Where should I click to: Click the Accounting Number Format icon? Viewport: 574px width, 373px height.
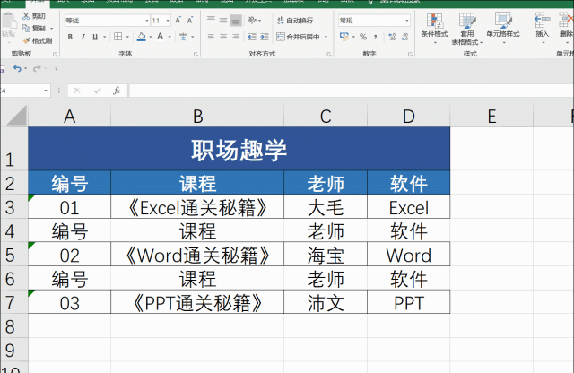(344, 37)
